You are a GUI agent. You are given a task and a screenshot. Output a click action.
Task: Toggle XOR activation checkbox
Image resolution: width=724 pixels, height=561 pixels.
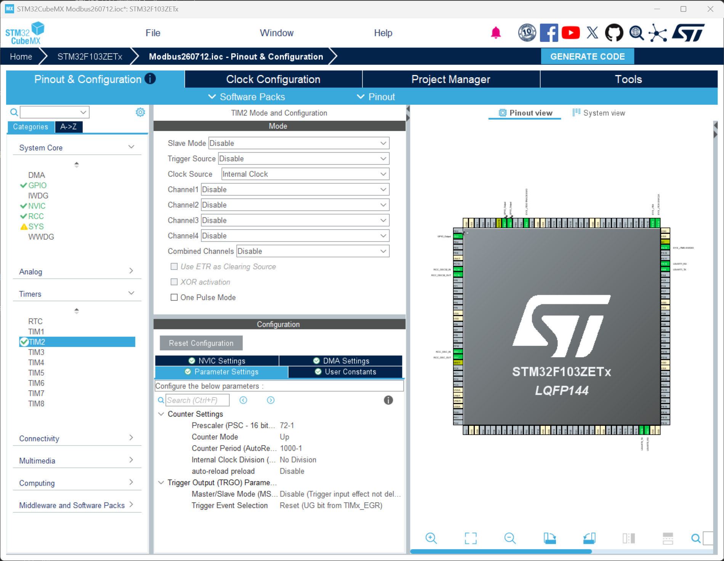coord(174,282)
